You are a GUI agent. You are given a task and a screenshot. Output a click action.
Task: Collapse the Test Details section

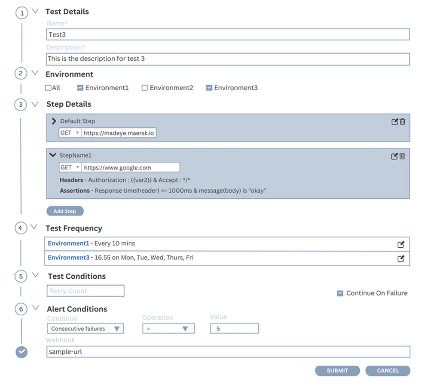point(35,11)
